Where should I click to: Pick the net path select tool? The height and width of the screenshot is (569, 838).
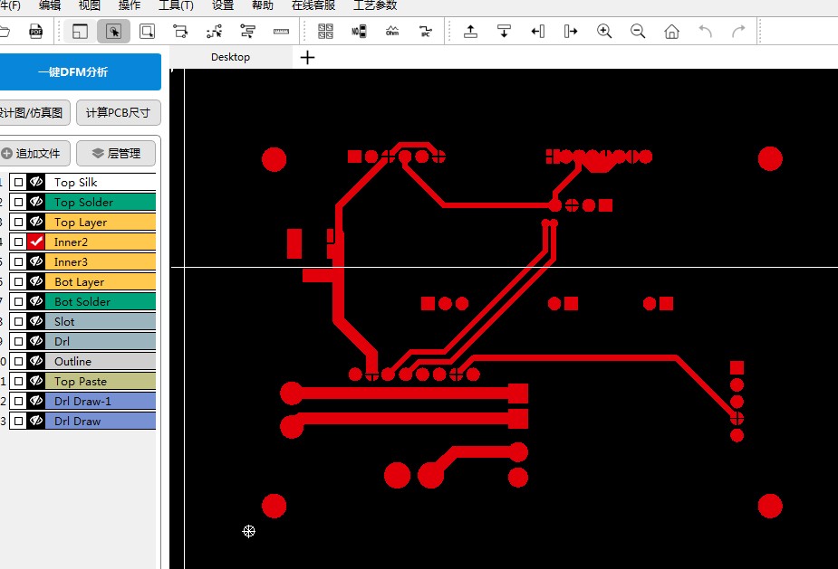pyautogui.click(x=180, y=32)
